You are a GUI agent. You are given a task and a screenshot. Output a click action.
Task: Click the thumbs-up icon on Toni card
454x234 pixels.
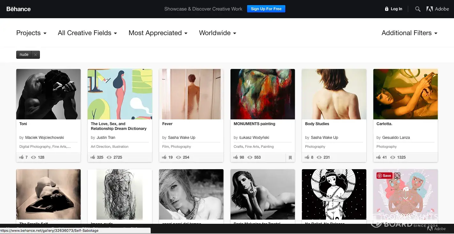pos(21,157)
